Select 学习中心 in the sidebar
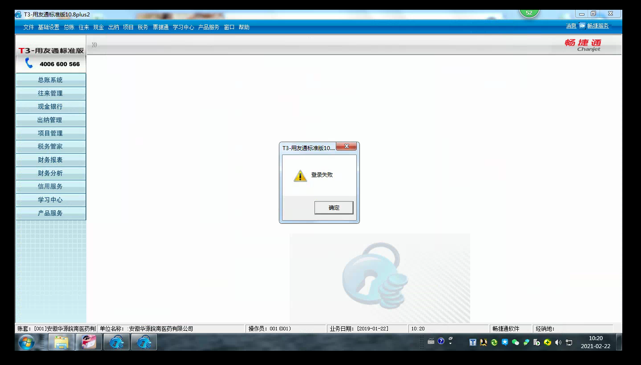Image resolution: width=641 pixels, height=365 pixels. pos(50,200)
